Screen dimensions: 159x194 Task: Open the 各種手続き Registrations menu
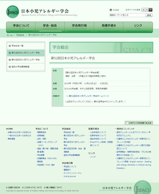(x=109, y=27)
